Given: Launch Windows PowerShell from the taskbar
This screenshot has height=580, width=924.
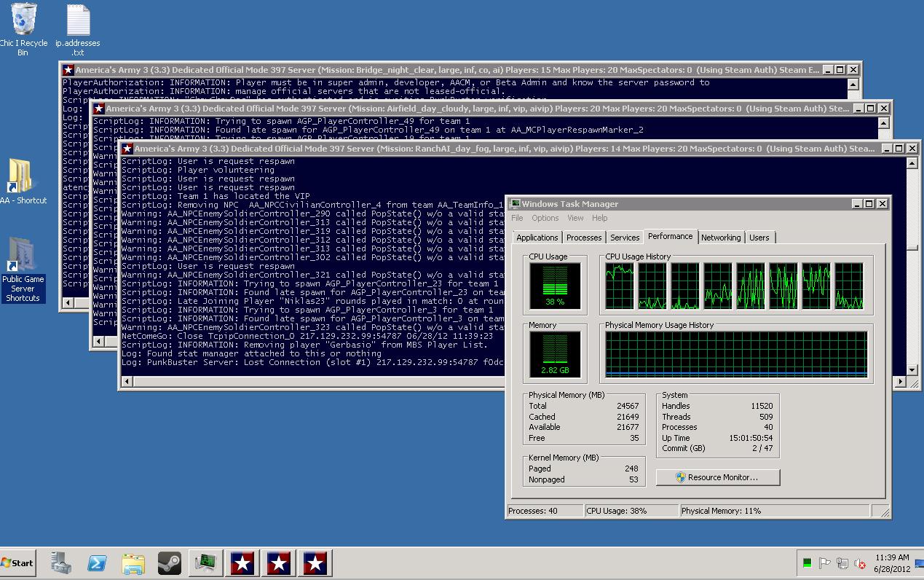Looking at the screenshot, I should (x=98, y=563).
